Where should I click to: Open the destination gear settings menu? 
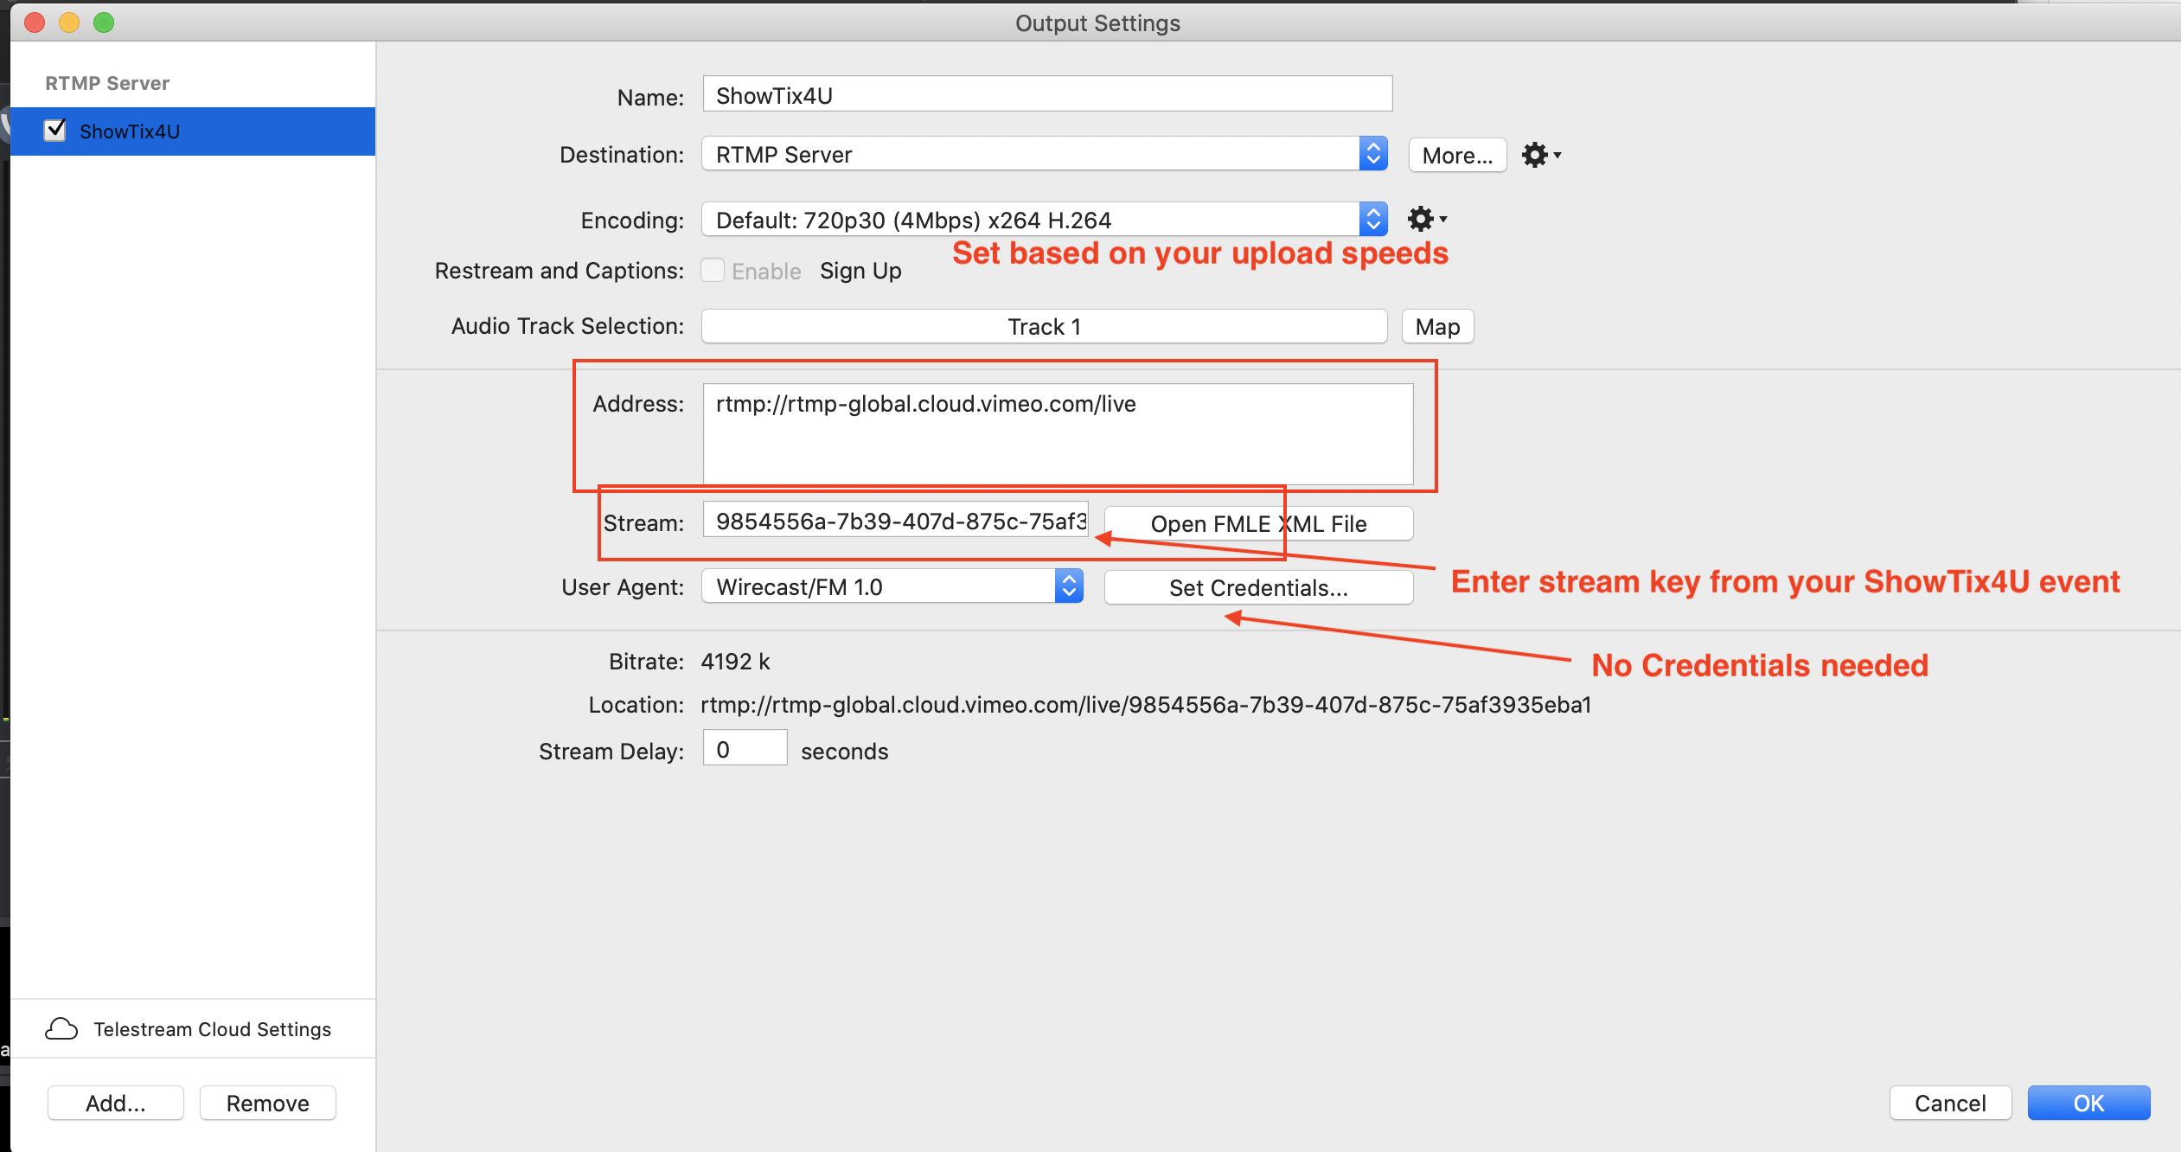point(1541,155)
